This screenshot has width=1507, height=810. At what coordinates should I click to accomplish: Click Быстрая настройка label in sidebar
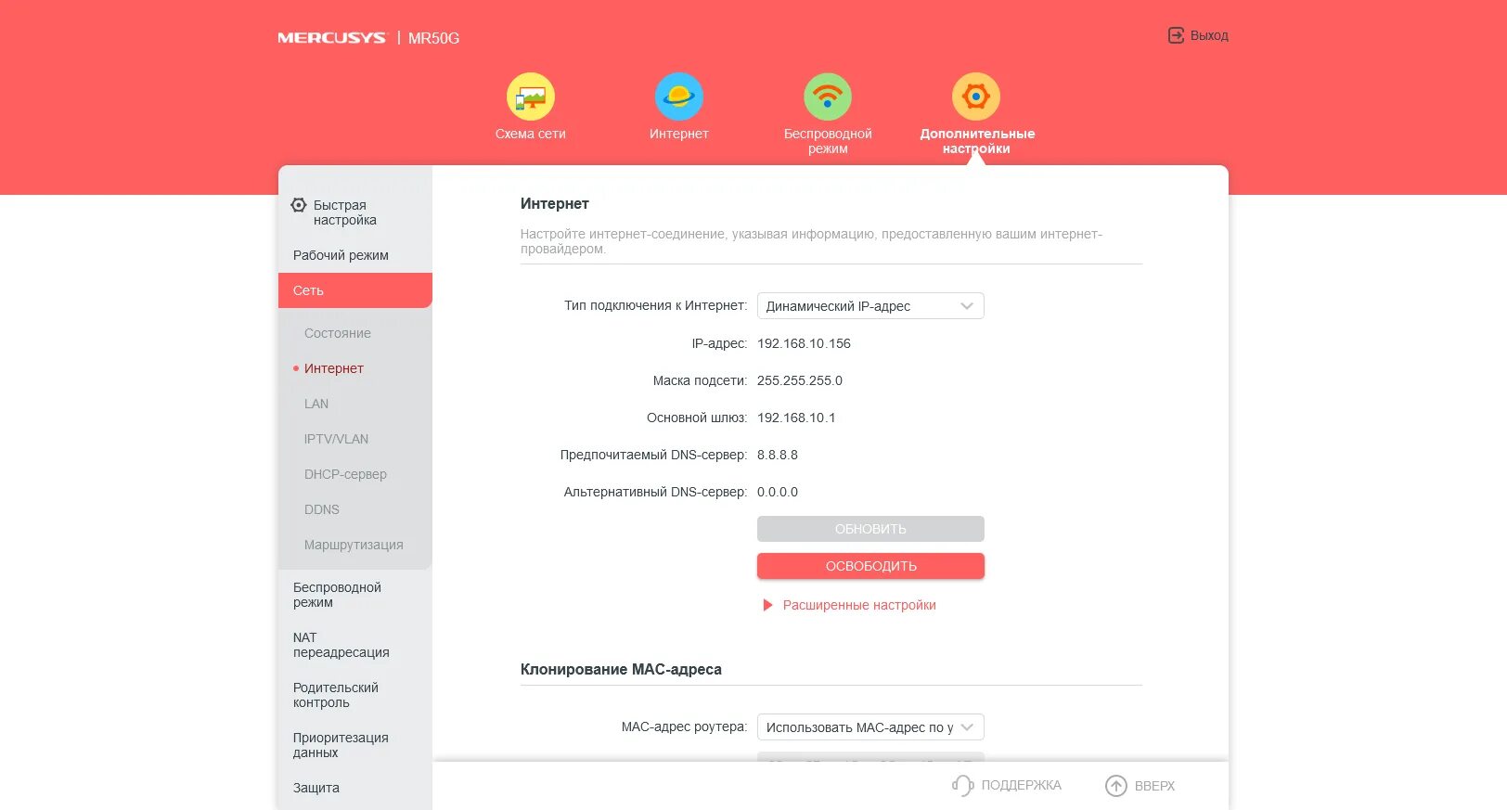coord(345,212)
